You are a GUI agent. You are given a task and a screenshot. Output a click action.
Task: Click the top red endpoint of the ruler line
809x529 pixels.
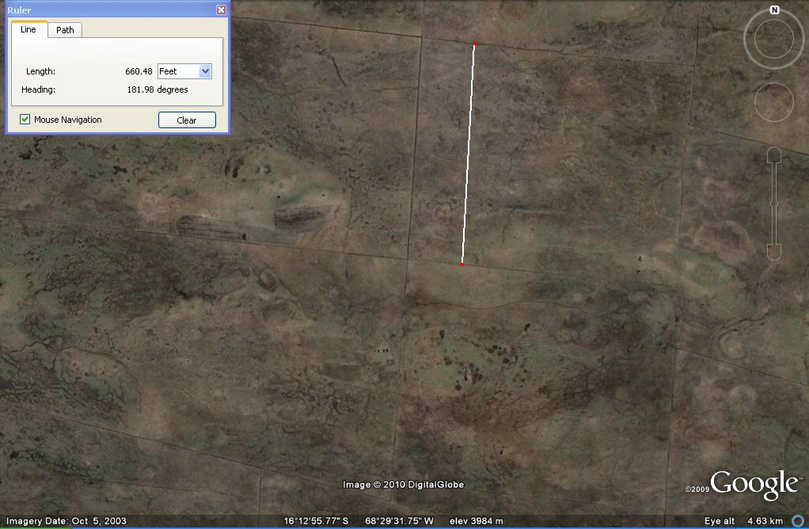[474, 44]
